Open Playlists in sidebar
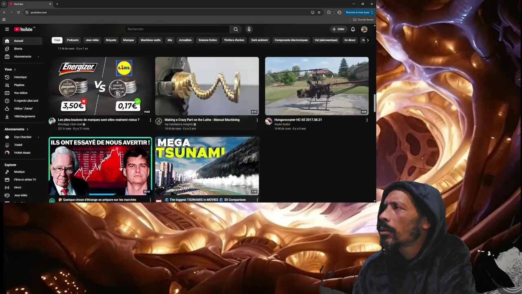The width and height of the screenshot is (522, 294). [23, 85]
